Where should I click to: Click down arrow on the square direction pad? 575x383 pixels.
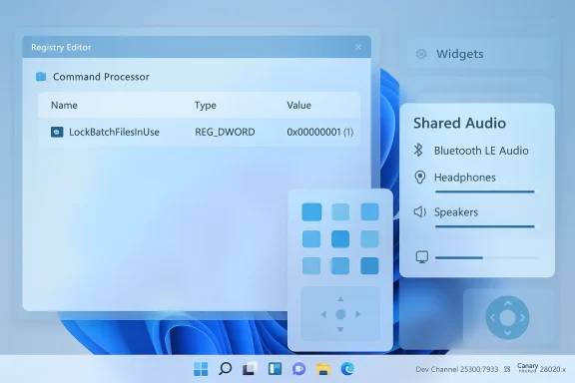click(x=340, y=329)
